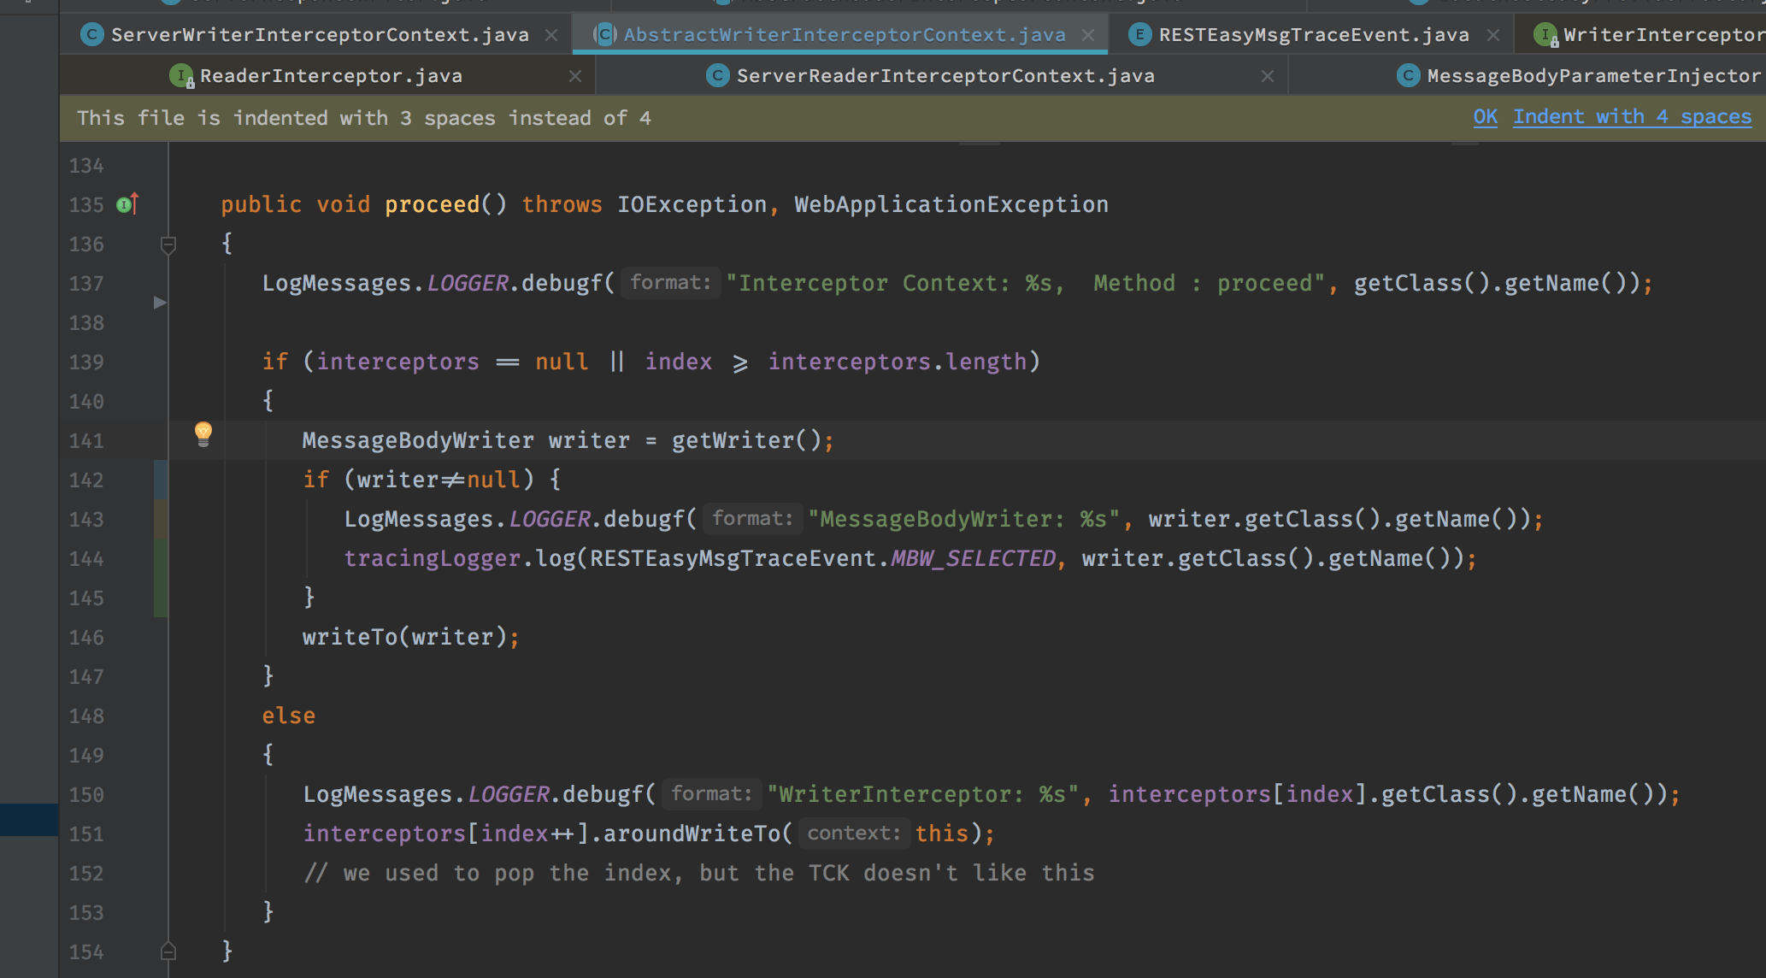Click enum icon on RESTEasyMsgTraceEvent.java tab

pyautogui.click(x=1139, y=35)
